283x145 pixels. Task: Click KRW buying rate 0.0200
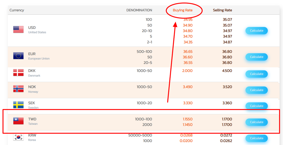[186, 141]
